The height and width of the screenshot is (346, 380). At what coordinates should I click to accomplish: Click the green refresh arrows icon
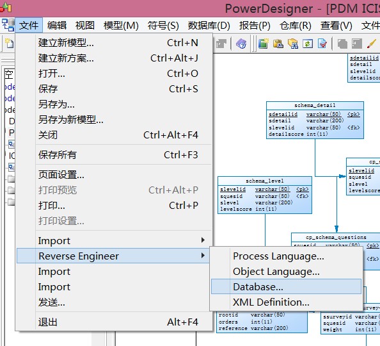click(308, 44)
